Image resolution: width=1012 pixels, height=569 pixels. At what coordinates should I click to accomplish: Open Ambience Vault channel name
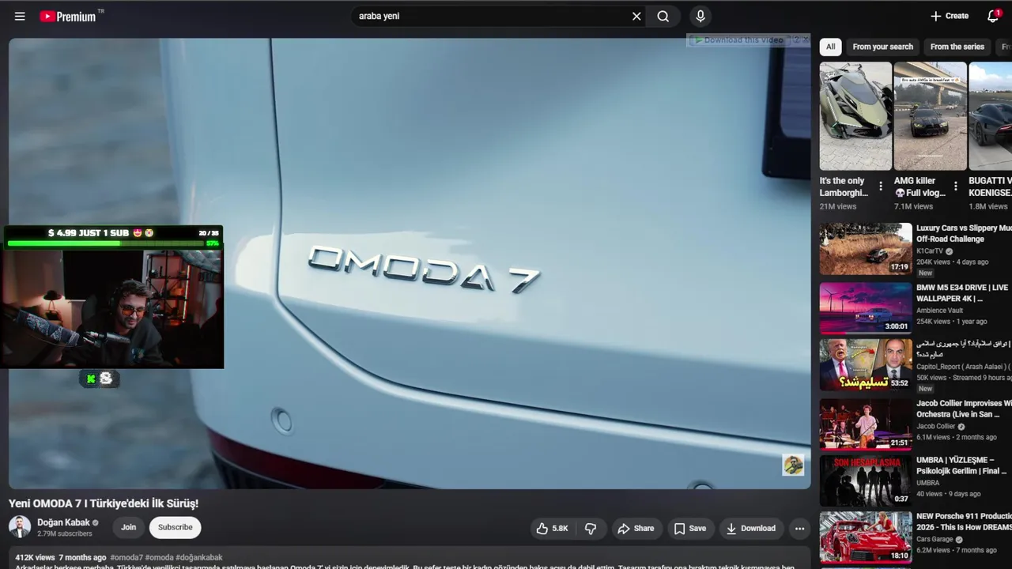pyautogui.click(x=939, y=311)
